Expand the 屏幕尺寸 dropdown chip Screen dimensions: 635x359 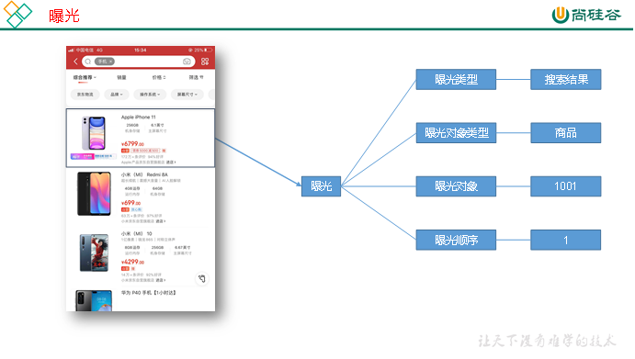(187, 95)
